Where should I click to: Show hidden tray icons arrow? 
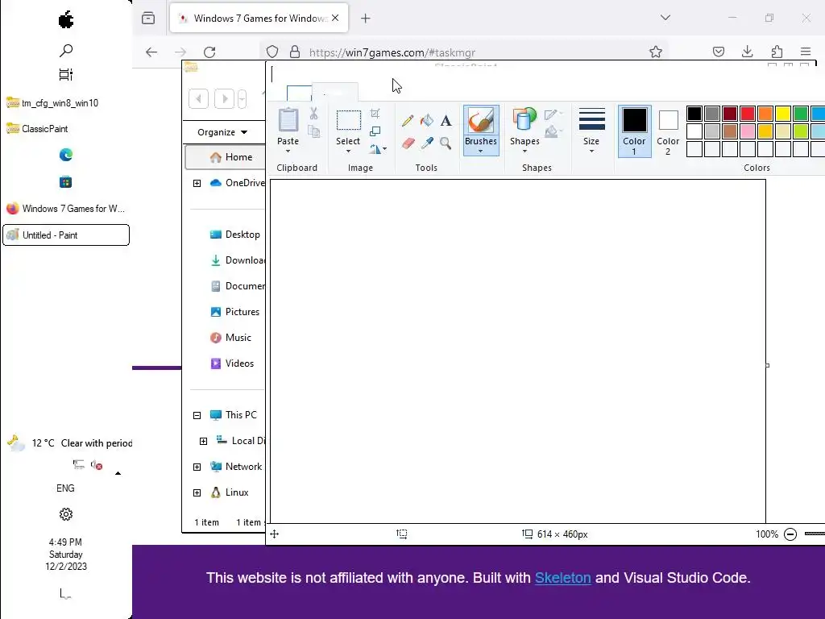pyautogui.click(x=118, y=473)
